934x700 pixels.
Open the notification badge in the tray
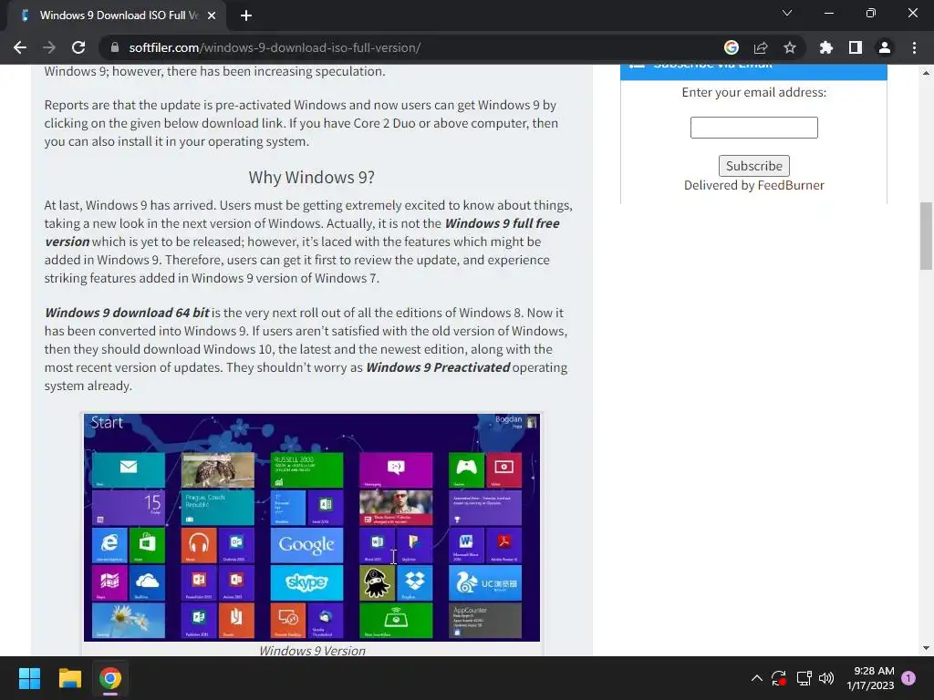coord(908,678)
